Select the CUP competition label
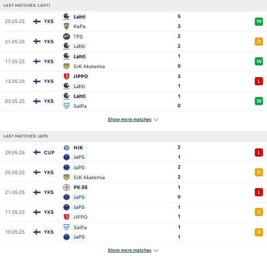Image resolution: width=267 pixels, height=258 pixels. [49, 152]
